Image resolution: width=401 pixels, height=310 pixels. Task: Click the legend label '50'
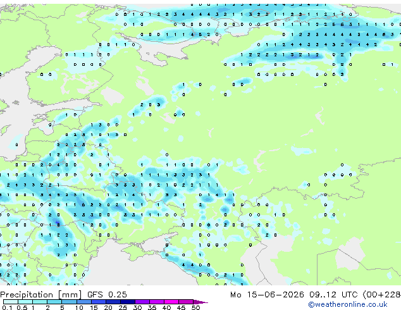[196, 307]
